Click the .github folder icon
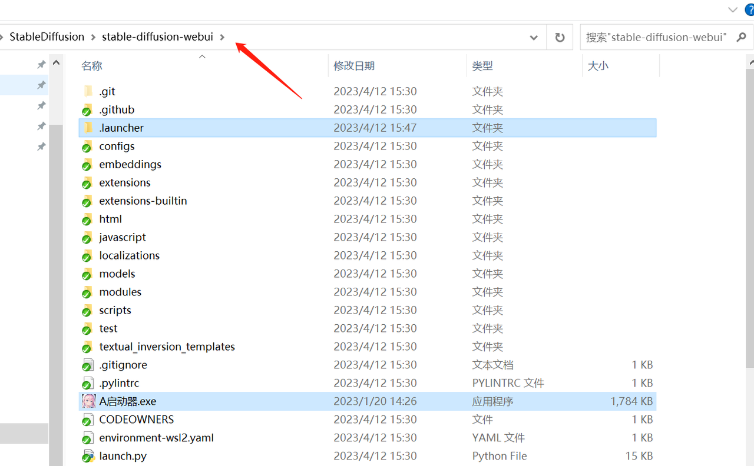The height and width of the screenshot is (466, 754). [88, 109]
